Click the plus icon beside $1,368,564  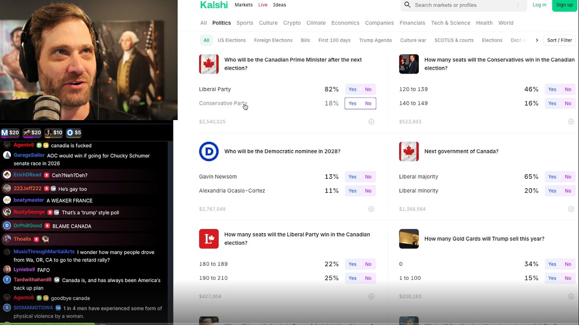point(571,209)
